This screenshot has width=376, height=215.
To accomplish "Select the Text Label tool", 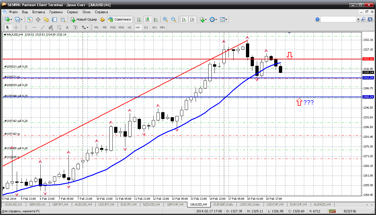I will point(75,27).
